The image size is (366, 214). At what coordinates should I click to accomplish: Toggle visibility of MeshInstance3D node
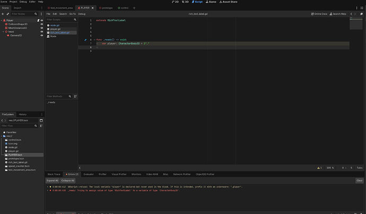tap(42, 28)
